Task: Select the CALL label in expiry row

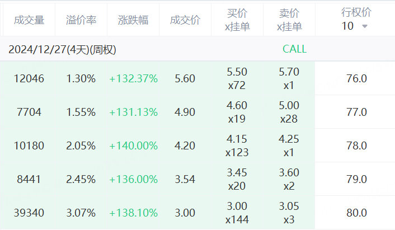Action: [x=294, y=49]
